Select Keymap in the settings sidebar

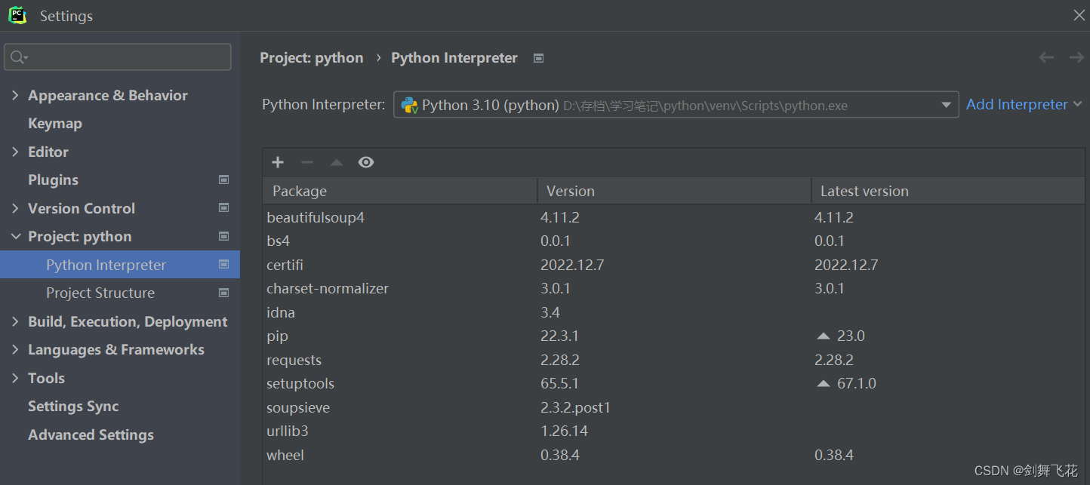54,123
